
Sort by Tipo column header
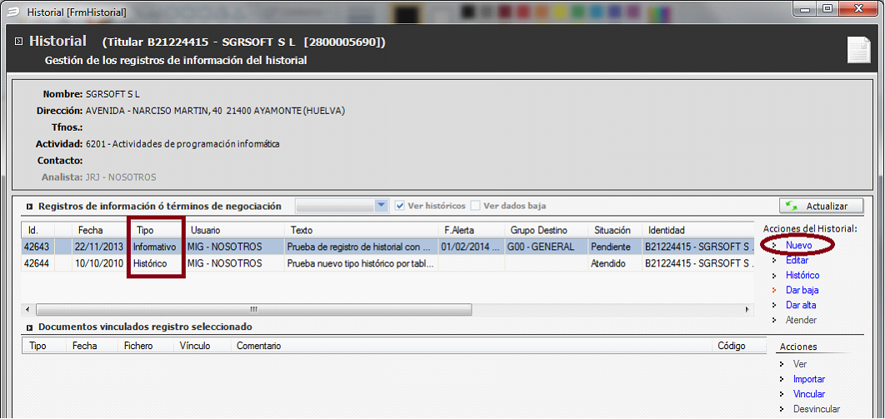156,230
